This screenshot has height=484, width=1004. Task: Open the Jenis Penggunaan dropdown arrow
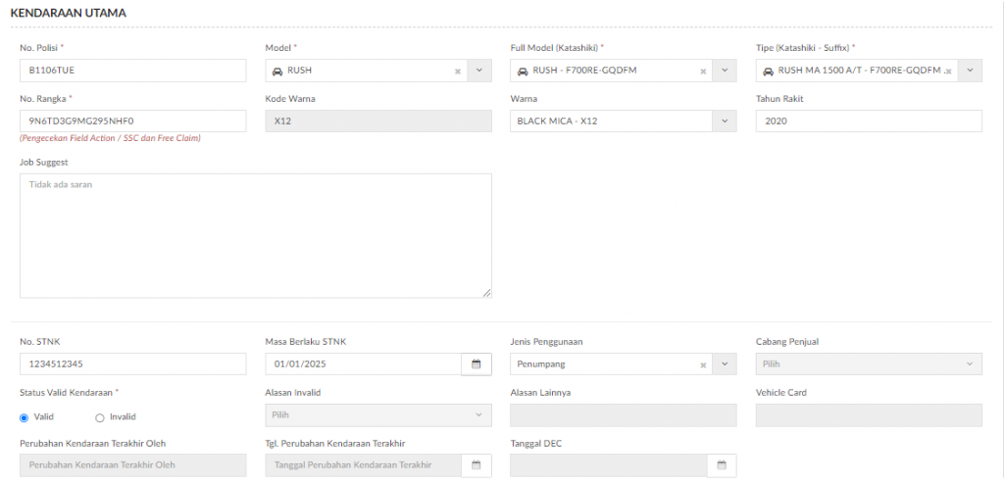[x=725, y=364]
